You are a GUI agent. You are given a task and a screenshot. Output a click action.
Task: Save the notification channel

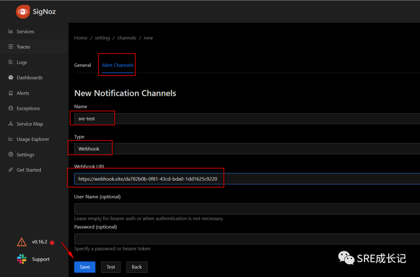tap(85, 267)
